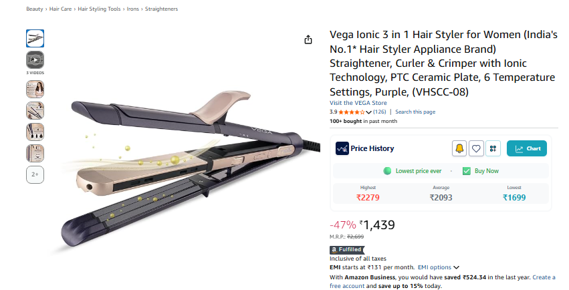Screen dimensions: 569x290
Task: Click the grid compare icon in Price History
Action: click(493, 148)
